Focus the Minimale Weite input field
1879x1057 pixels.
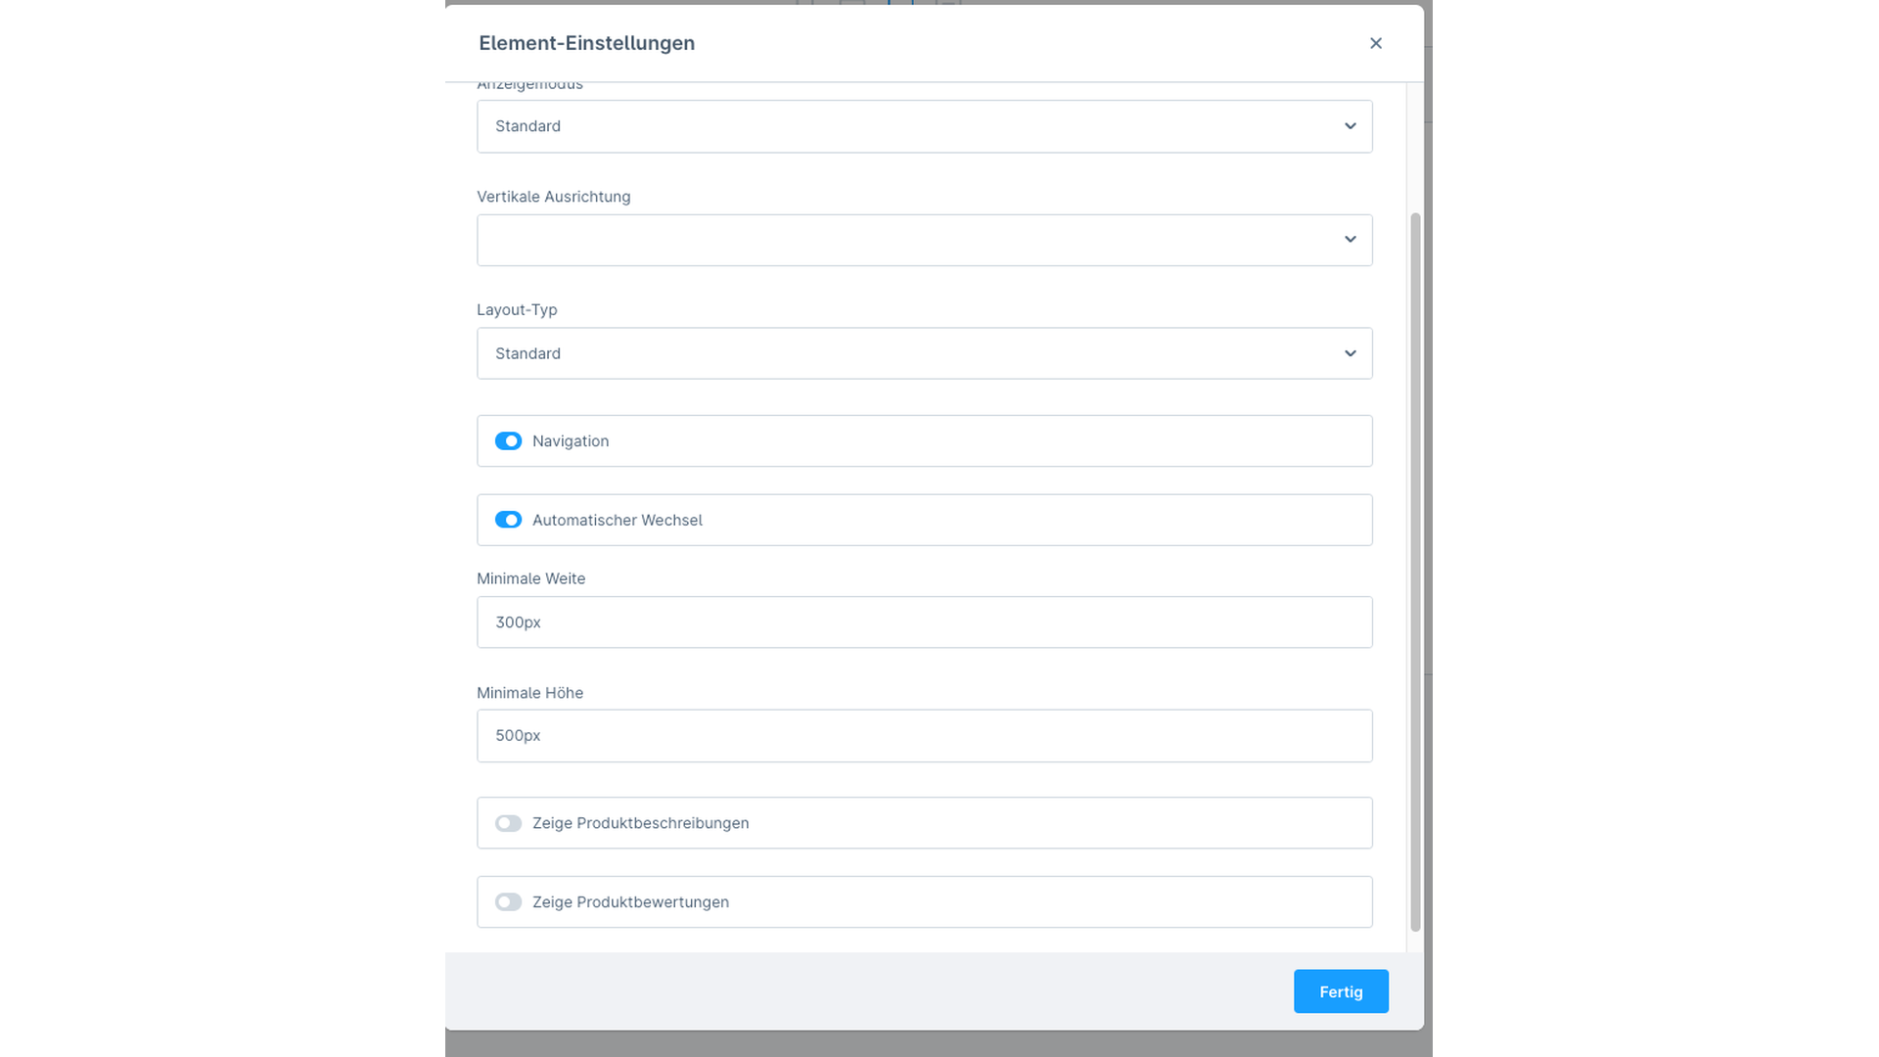(924, 622)
